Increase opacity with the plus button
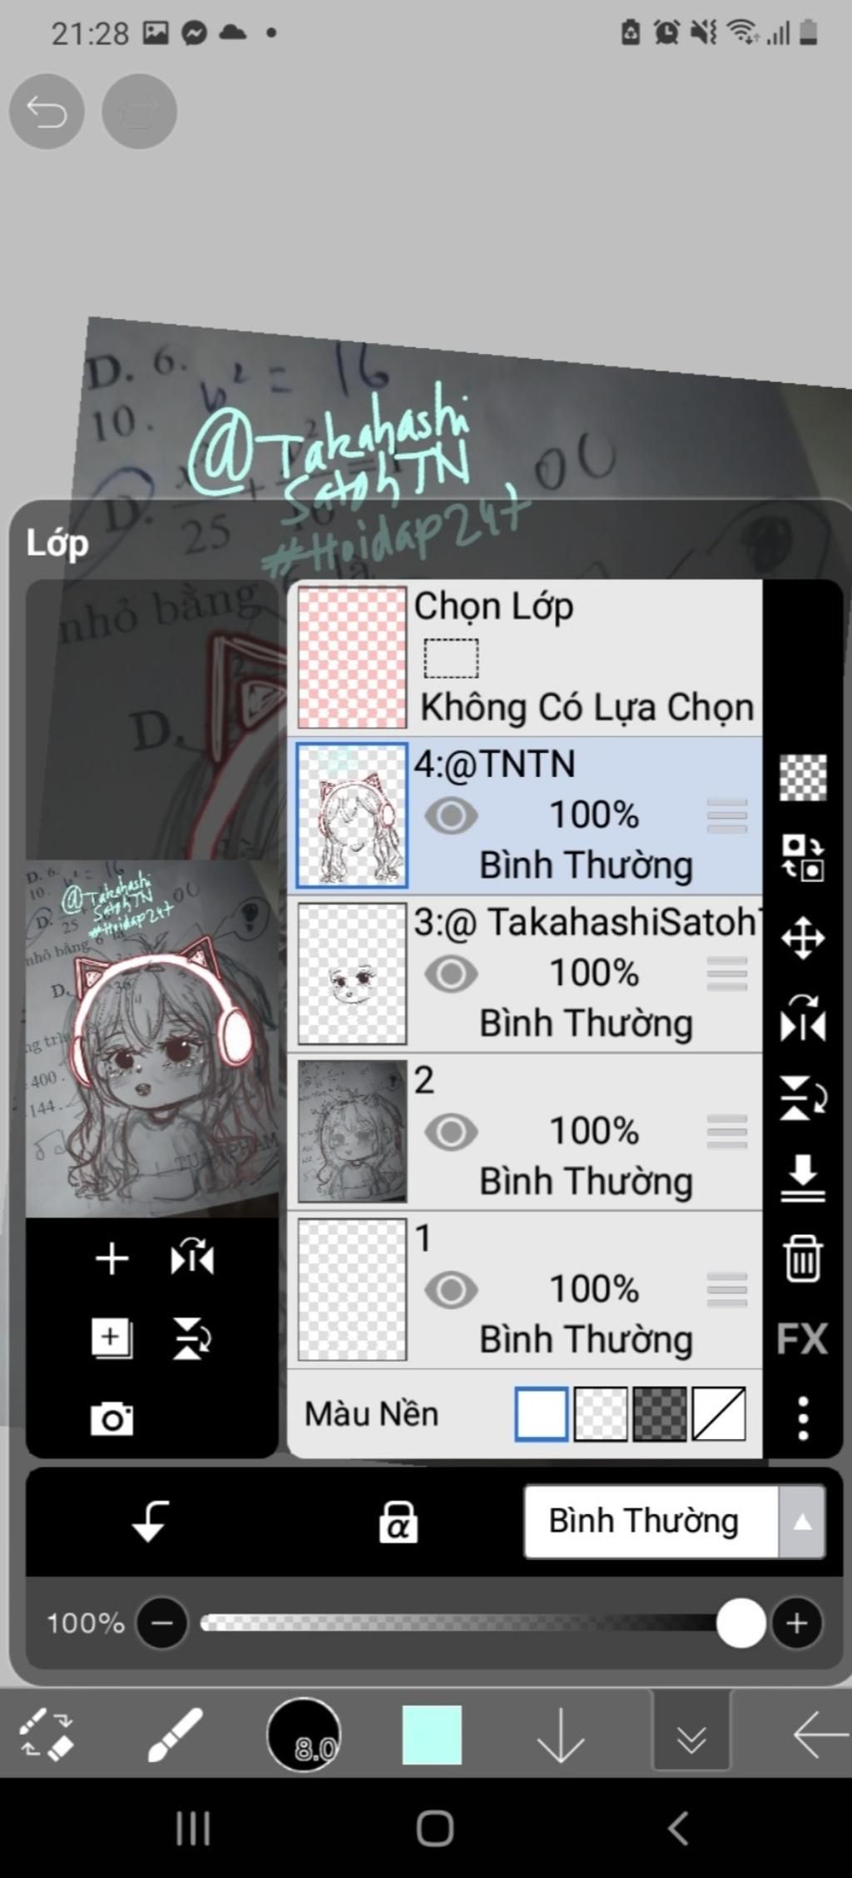852x1878 pixels. point(797,1623)
